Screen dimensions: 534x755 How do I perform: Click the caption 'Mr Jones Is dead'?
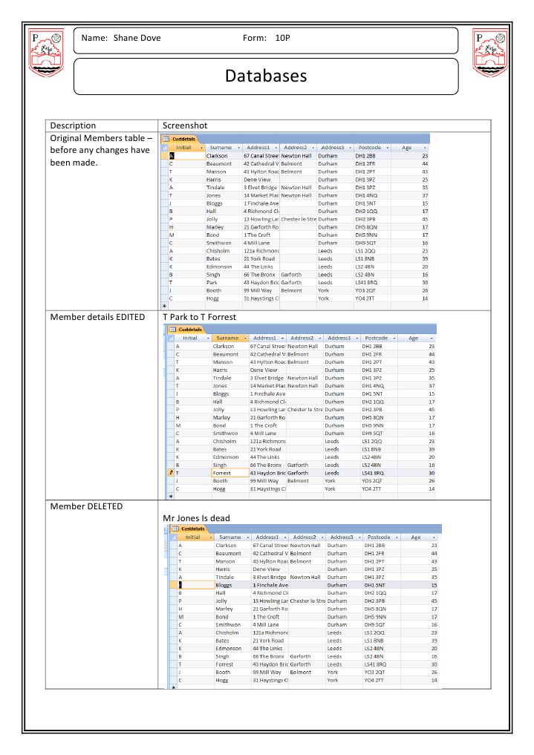(x=197, y=518)
